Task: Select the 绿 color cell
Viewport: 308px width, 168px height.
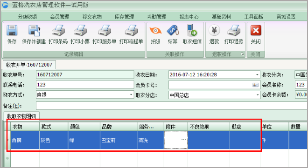Action: [84, 140]
